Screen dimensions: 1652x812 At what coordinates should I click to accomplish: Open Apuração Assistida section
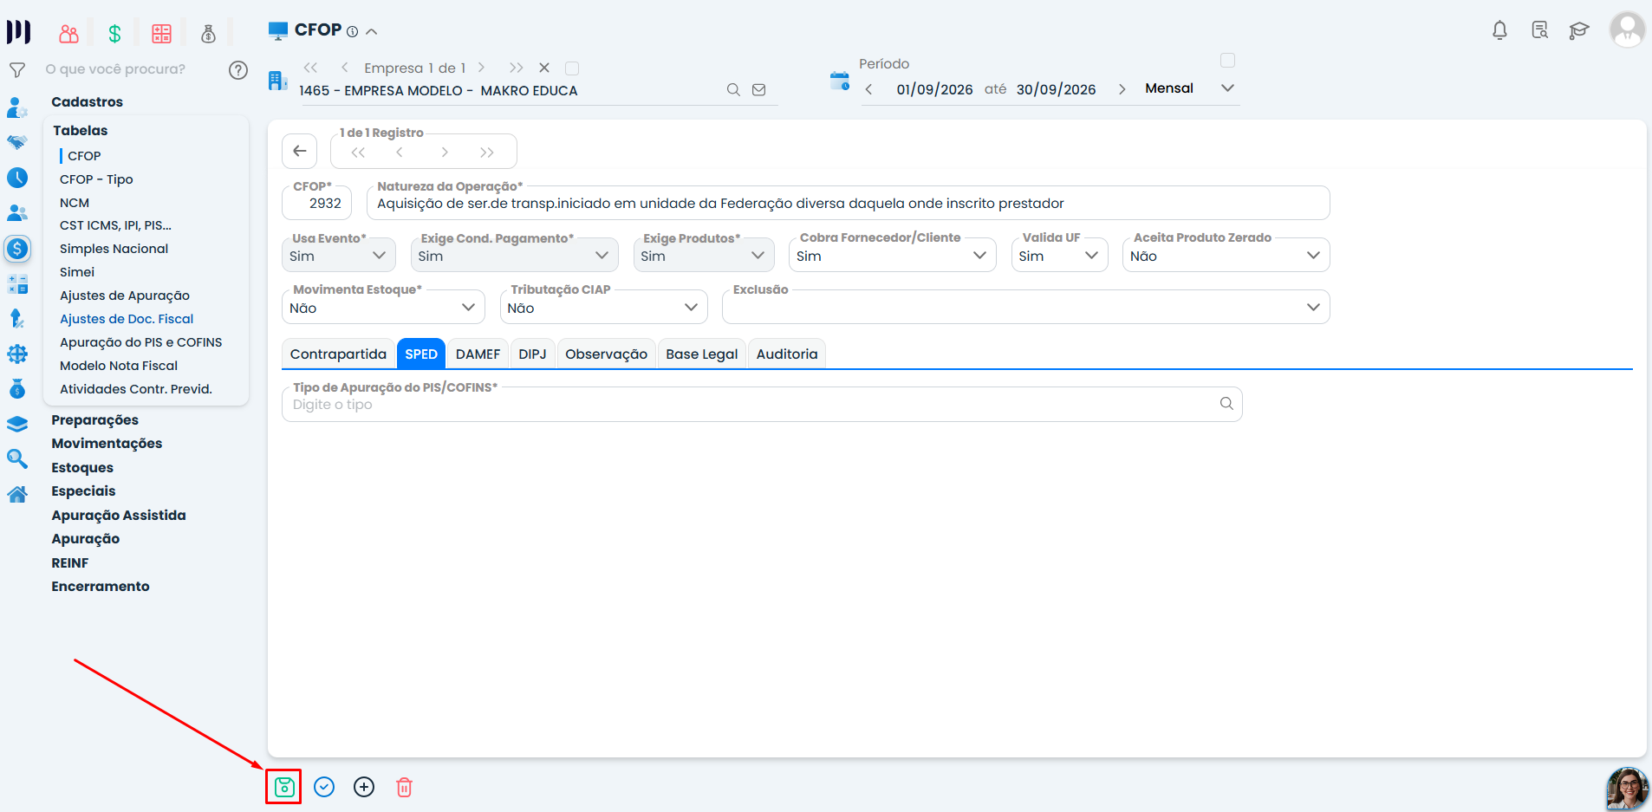click(119, 515)
